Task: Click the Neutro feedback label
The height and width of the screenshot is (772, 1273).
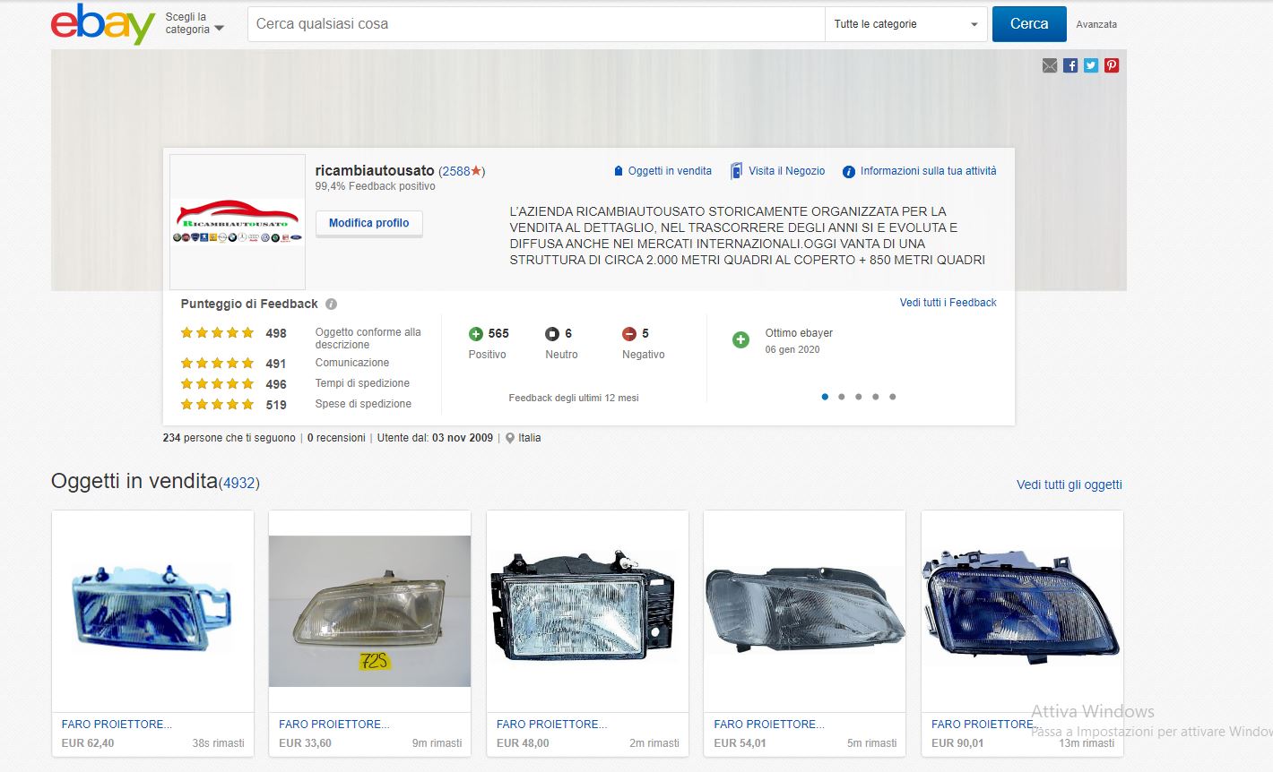Action: coord(561,355)
